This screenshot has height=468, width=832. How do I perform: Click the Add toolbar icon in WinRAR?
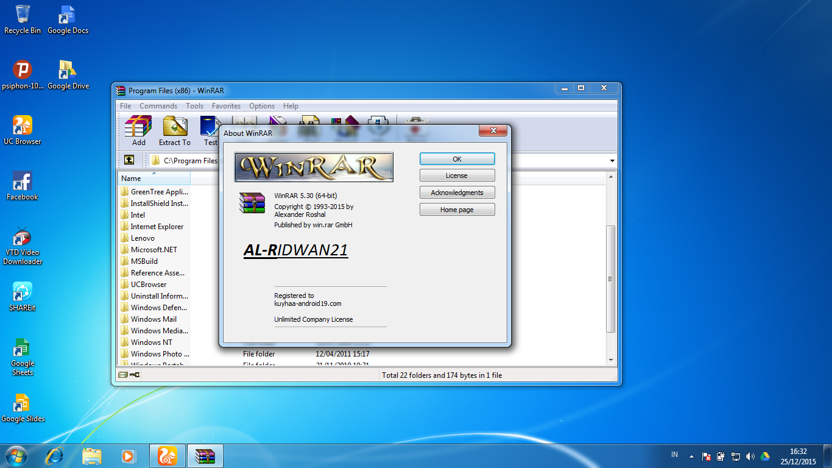(x=138, y=131)
